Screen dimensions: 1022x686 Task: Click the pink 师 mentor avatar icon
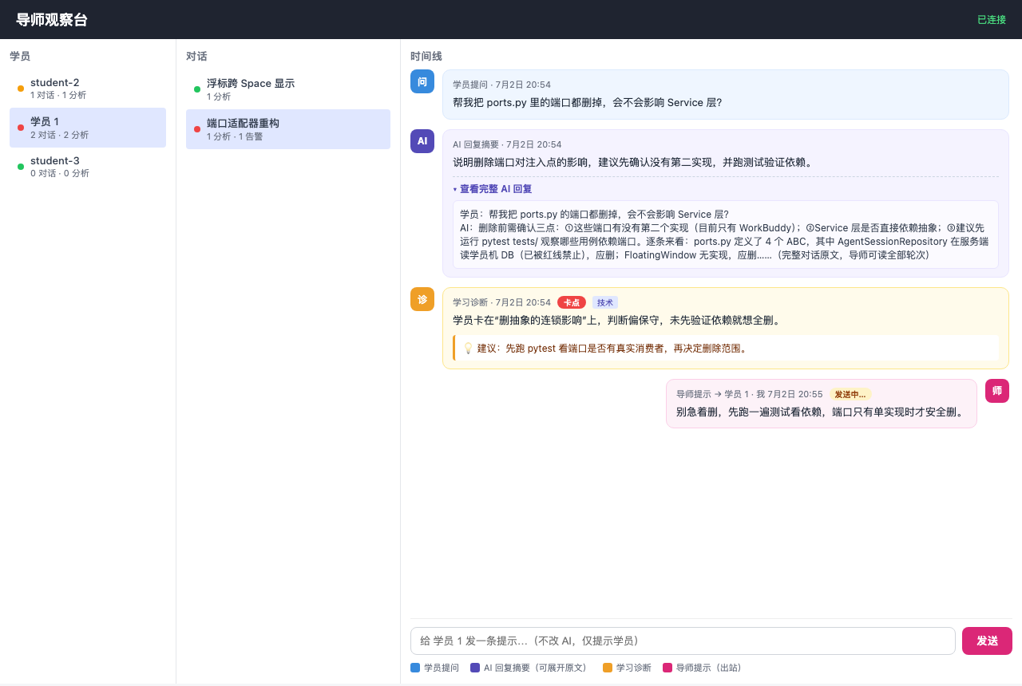[997, 391]
